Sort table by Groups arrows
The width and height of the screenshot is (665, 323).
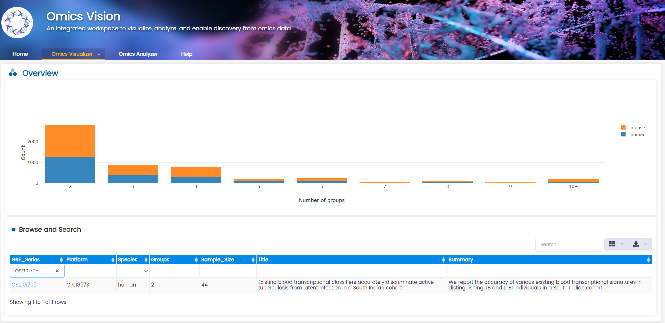point(196,260)
